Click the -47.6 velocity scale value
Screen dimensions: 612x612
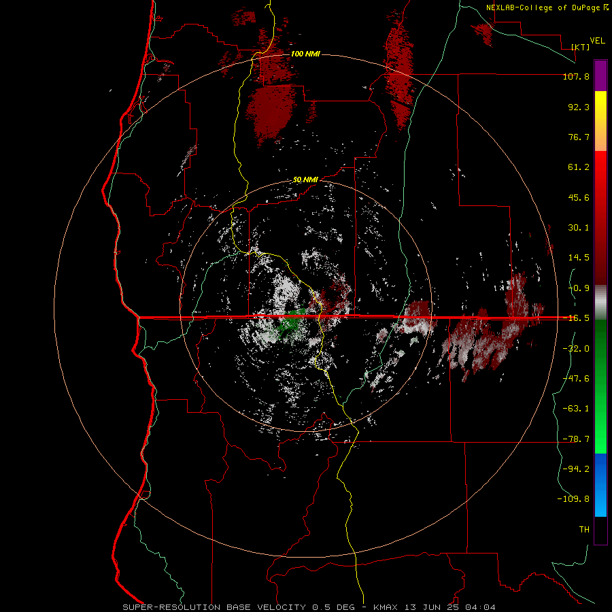click(576, 379)
